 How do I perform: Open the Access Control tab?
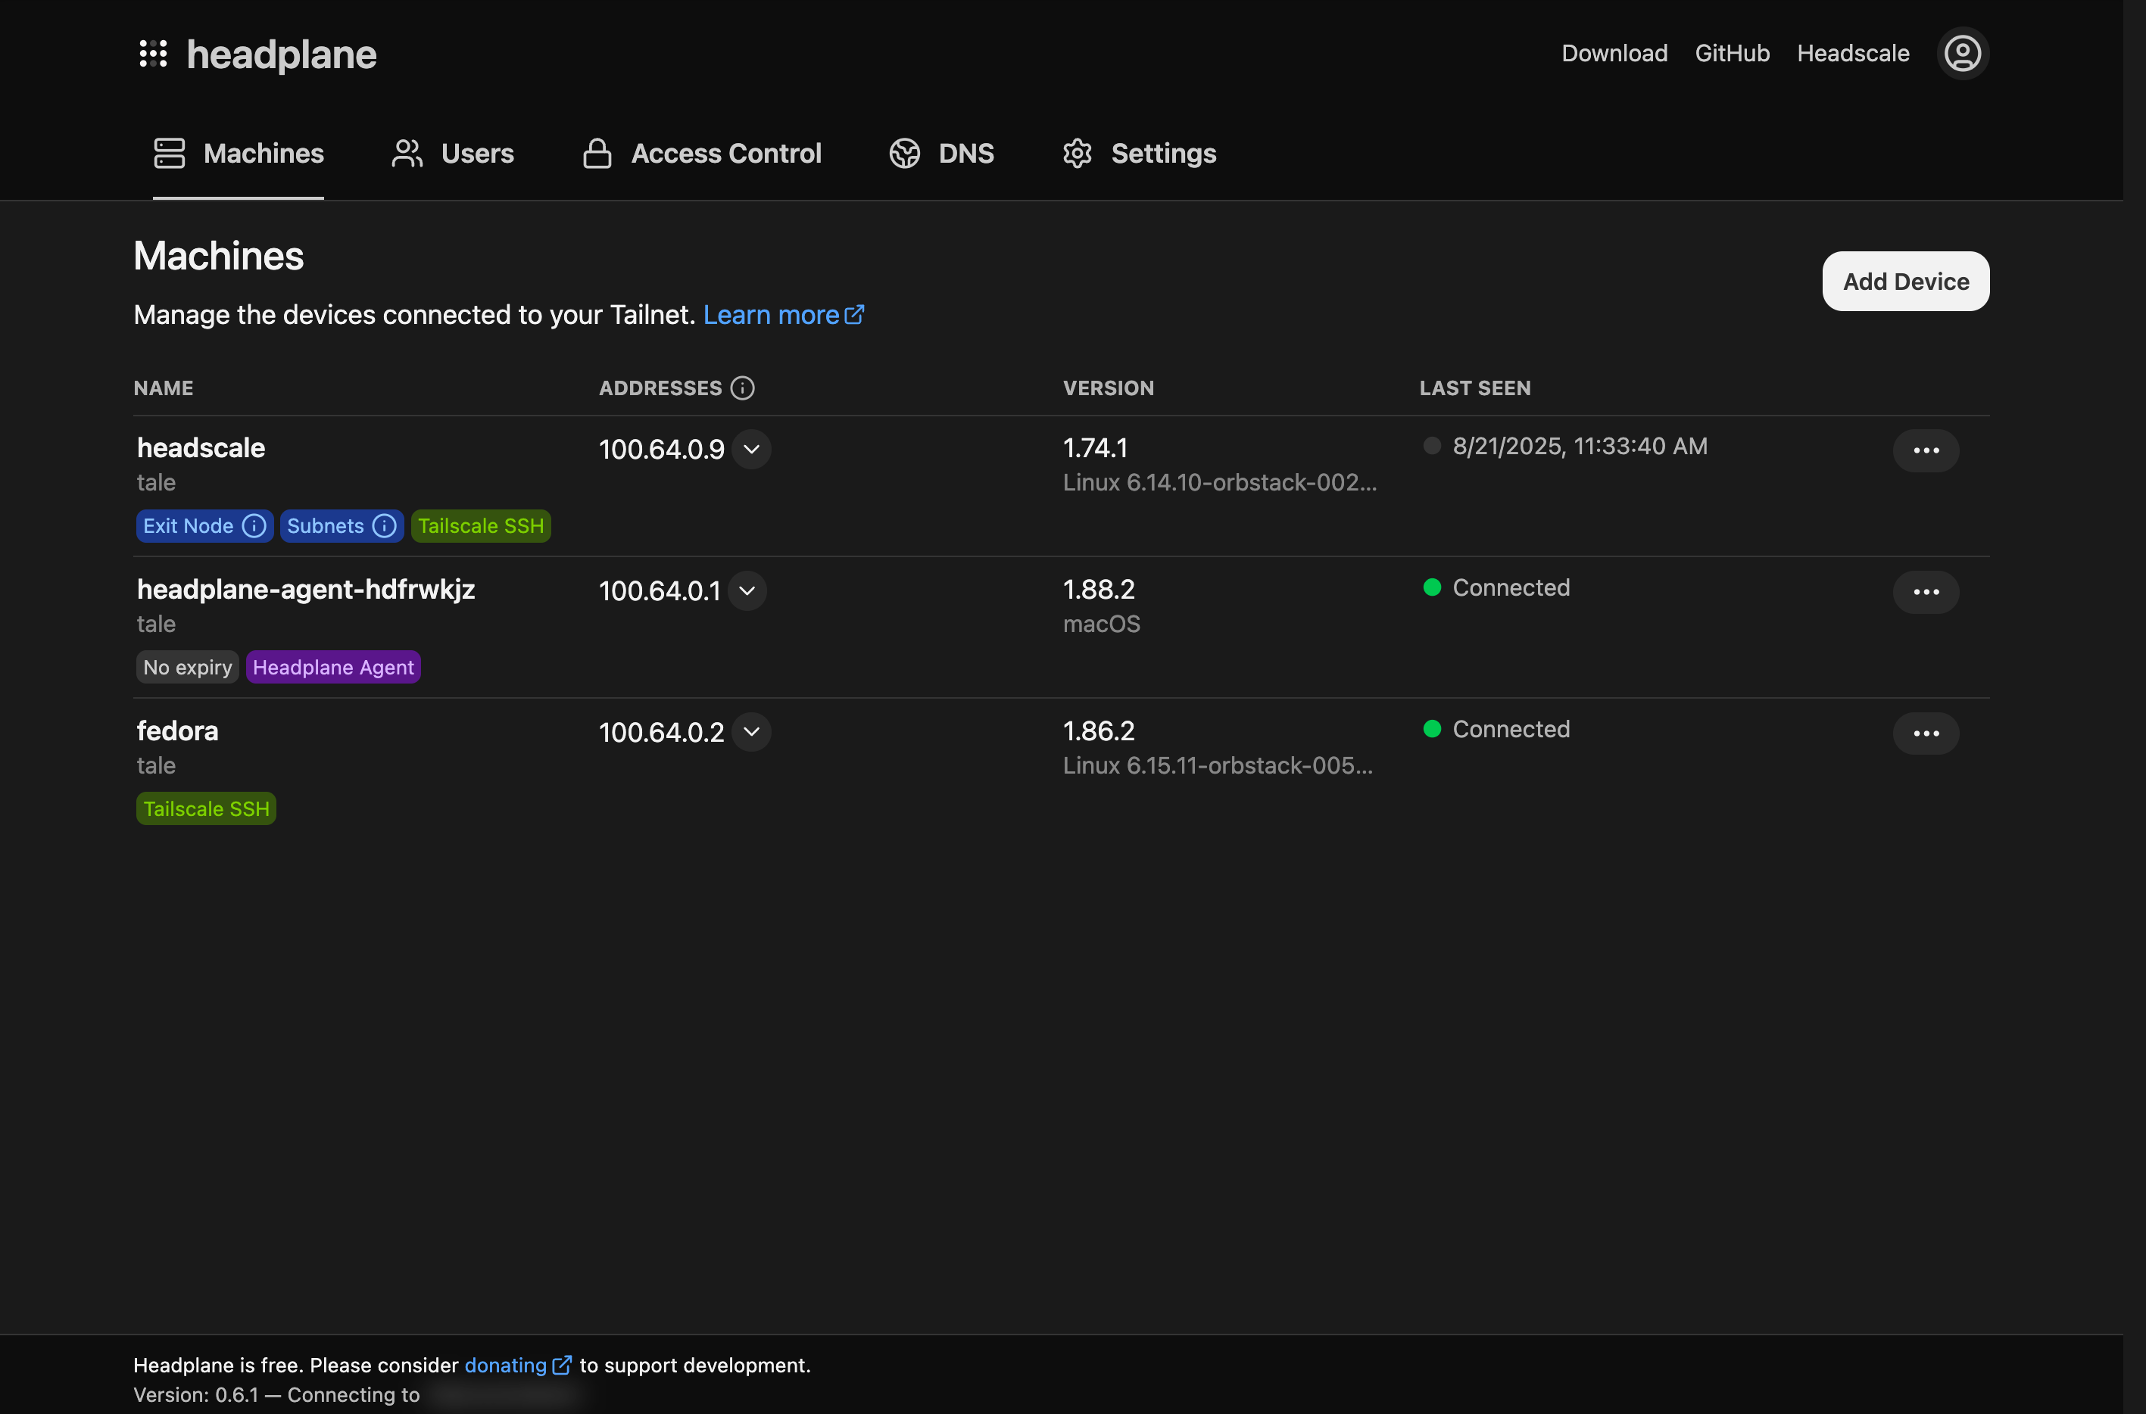point(702,154)
